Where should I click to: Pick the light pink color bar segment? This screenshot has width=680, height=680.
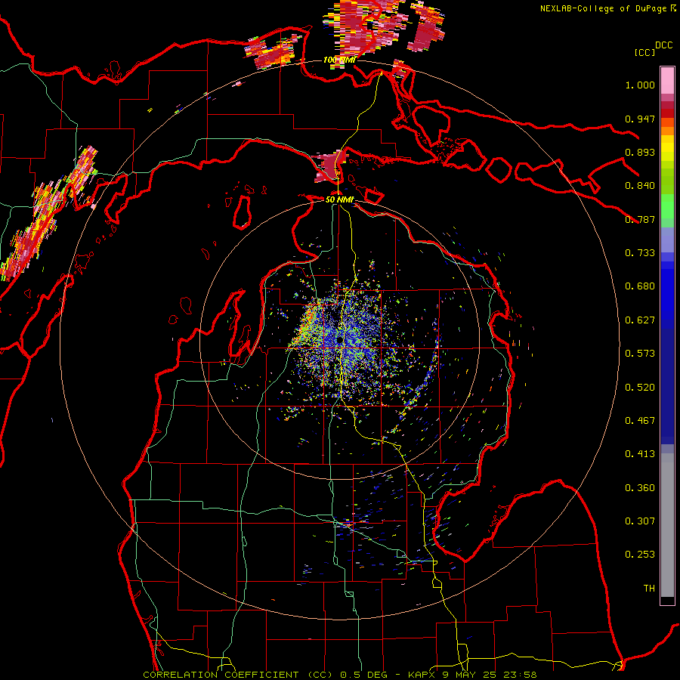pos(667,81)
